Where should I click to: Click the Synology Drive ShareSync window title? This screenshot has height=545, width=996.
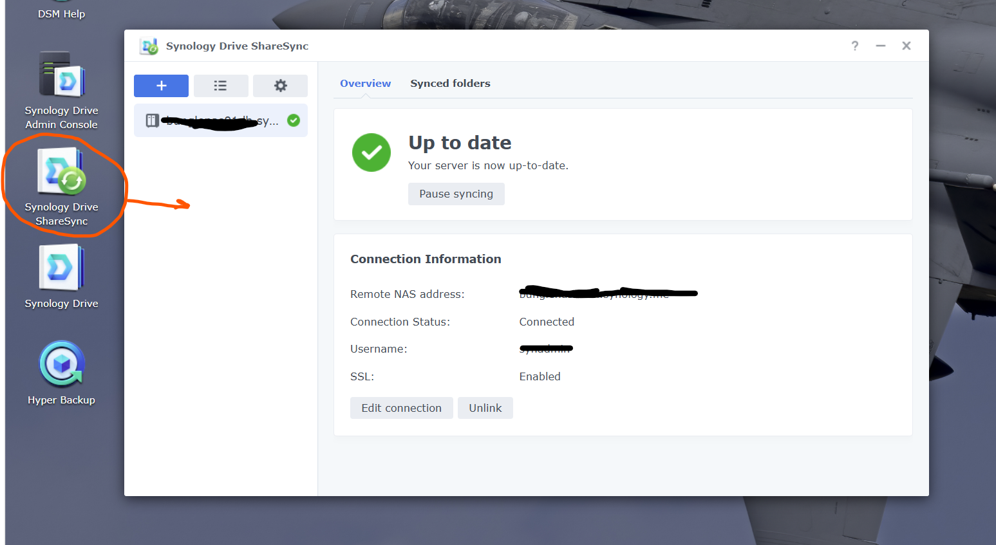tap(237, 46)
